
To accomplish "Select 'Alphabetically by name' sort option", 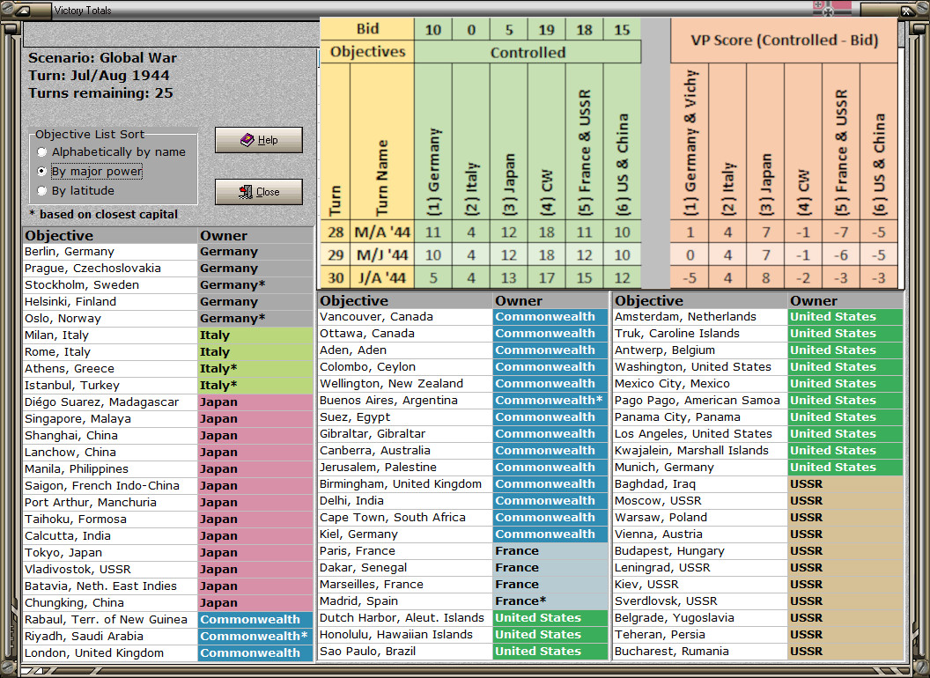I will tap(112, 152).
